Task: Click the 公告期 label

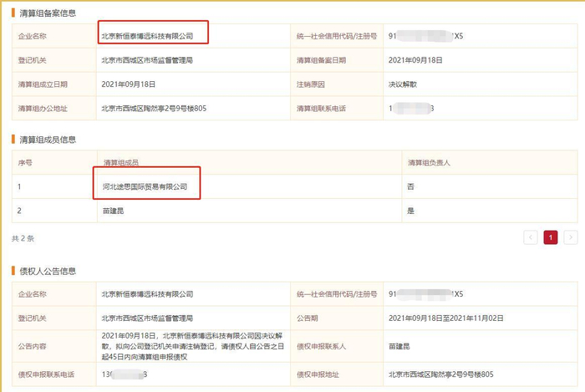Action: (307, 318)
